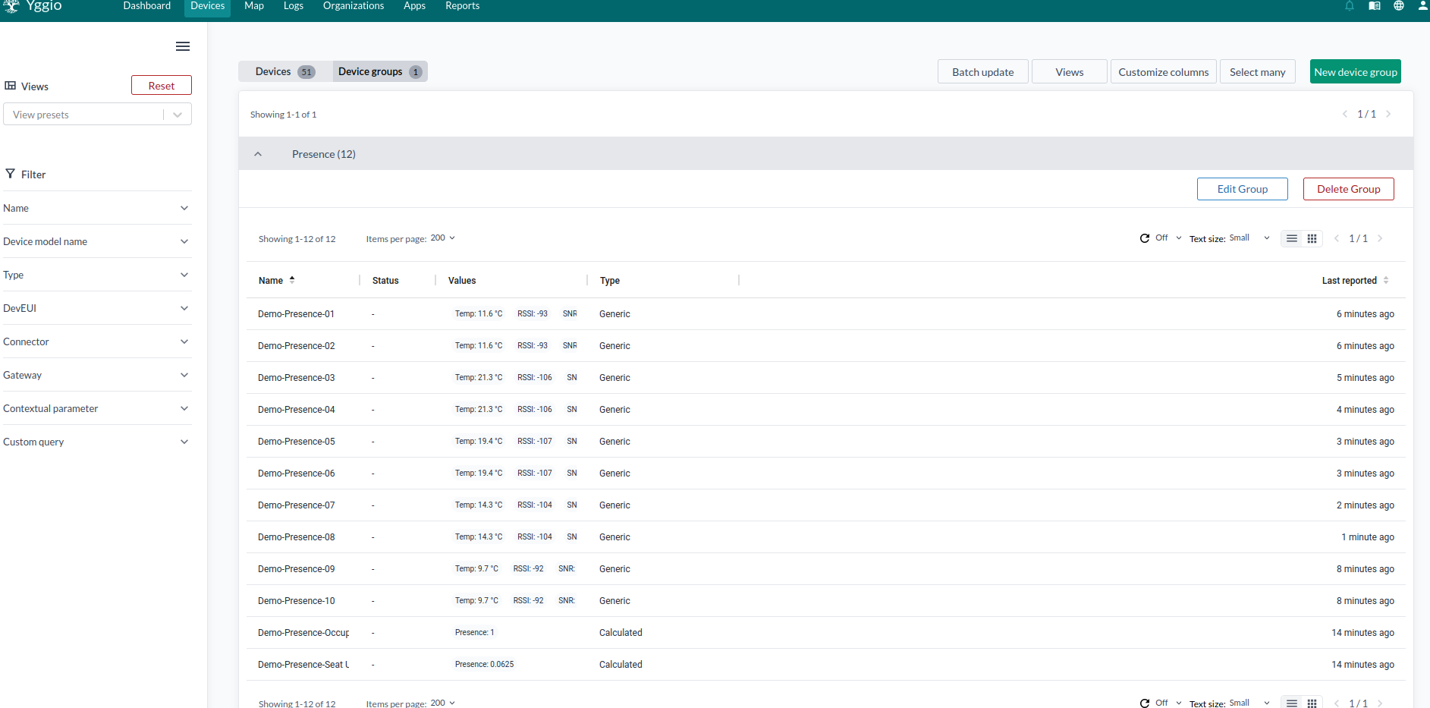Screen dimensions: 1430x708
Task: Open the notifications bell icon
Action: pos(1350,6)
